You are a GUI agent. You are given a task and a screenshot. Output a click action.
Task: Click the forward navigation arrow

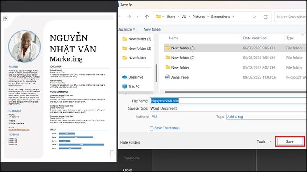[x=129, y=17]
